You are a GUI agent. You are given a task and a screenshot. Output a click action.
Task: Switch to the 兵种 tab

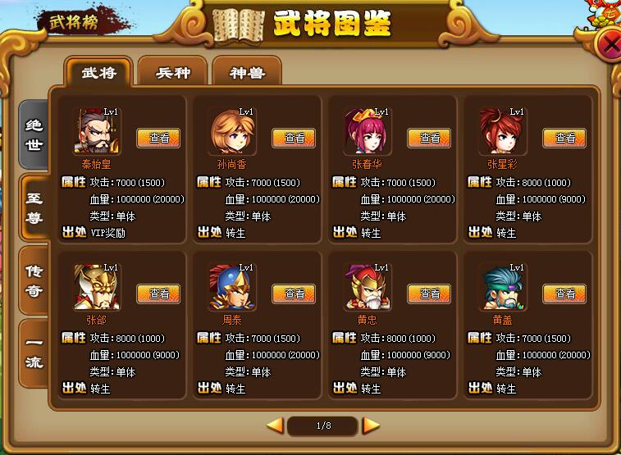point(172,71)
